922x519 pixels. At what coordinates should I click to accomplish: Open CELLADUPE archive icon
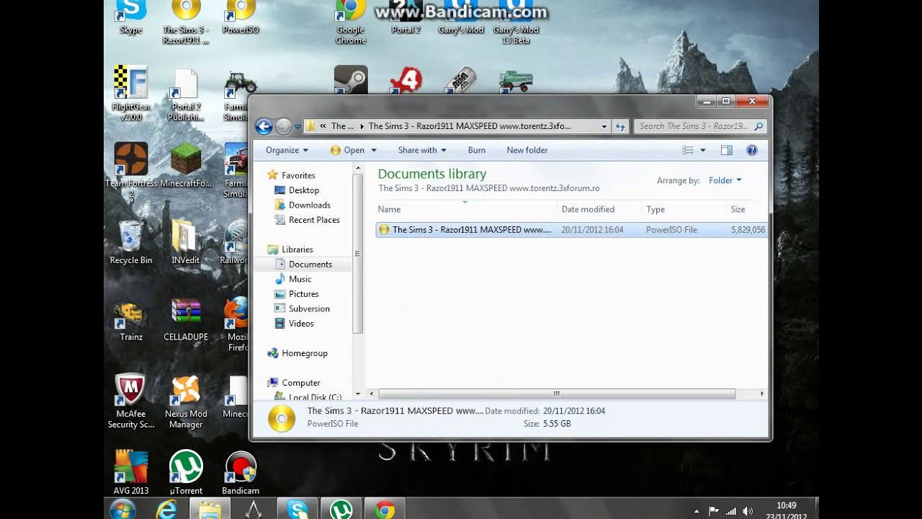pos(186,319)
